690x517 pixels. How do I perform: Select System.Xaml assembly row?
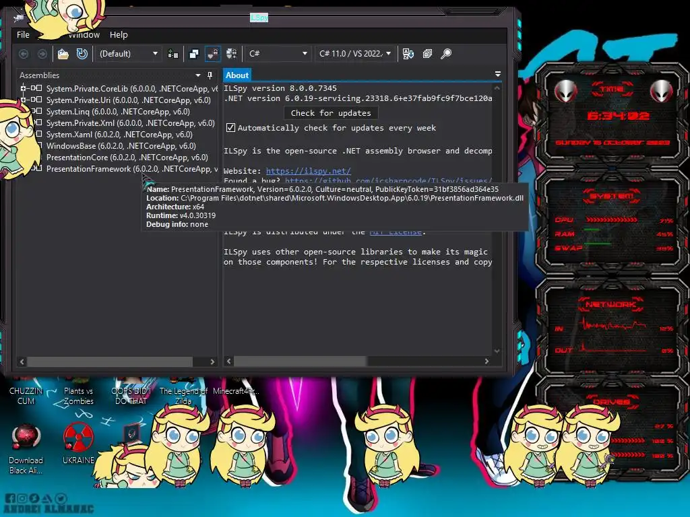(119, 135)
